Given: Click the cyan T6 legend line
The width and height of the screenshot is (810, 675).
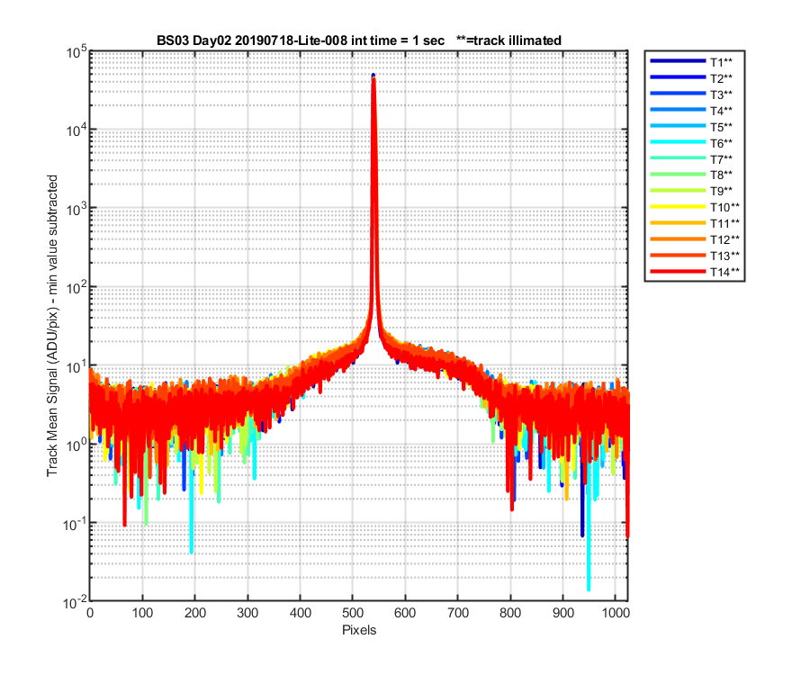Looking at the screenshot, I should coord(678,141).
